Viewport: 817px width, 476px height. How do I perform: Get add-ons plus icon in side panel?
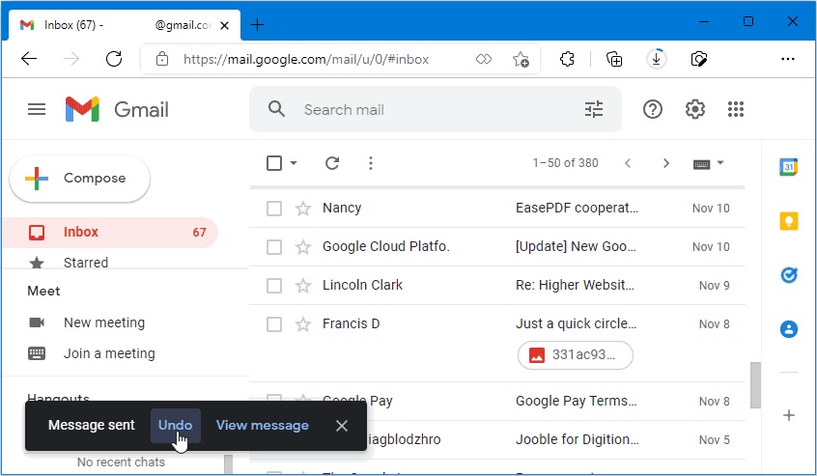click(x=789, y=415)
